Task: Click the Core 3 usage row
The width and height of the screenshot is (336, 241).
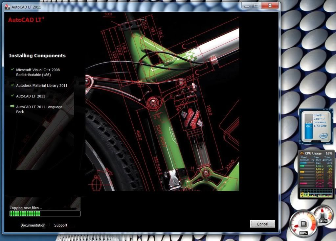Action: click(x=316, y=172)
